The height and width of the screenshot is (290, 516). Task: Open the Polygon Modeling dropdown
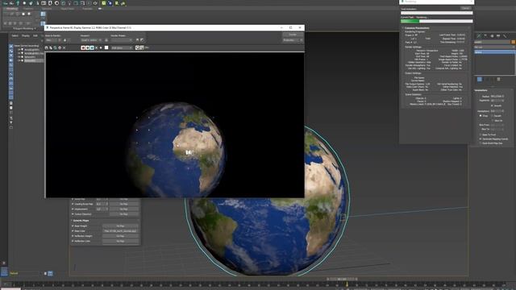(x=24, y=28)
